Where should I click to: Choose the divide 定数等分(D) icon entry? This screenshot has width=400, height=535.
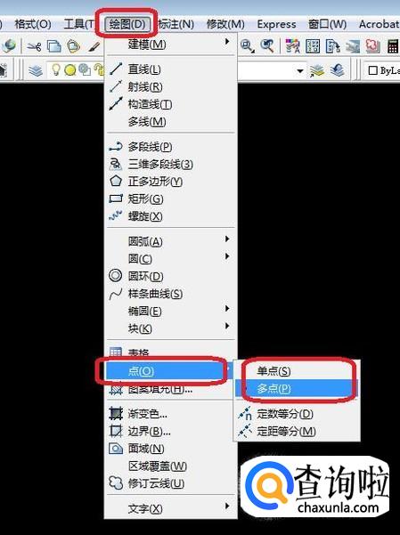(245, 414)
